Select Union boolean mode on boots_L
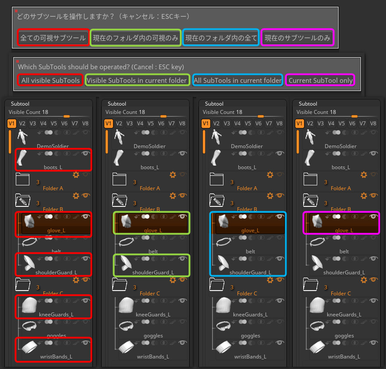Viewport: 386px width, 369px height. pos(48,153)
